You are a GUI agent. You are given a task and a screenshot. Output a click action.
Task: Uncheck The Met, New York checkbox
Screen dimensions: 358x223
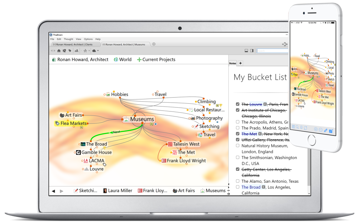(x=238, y=134)
